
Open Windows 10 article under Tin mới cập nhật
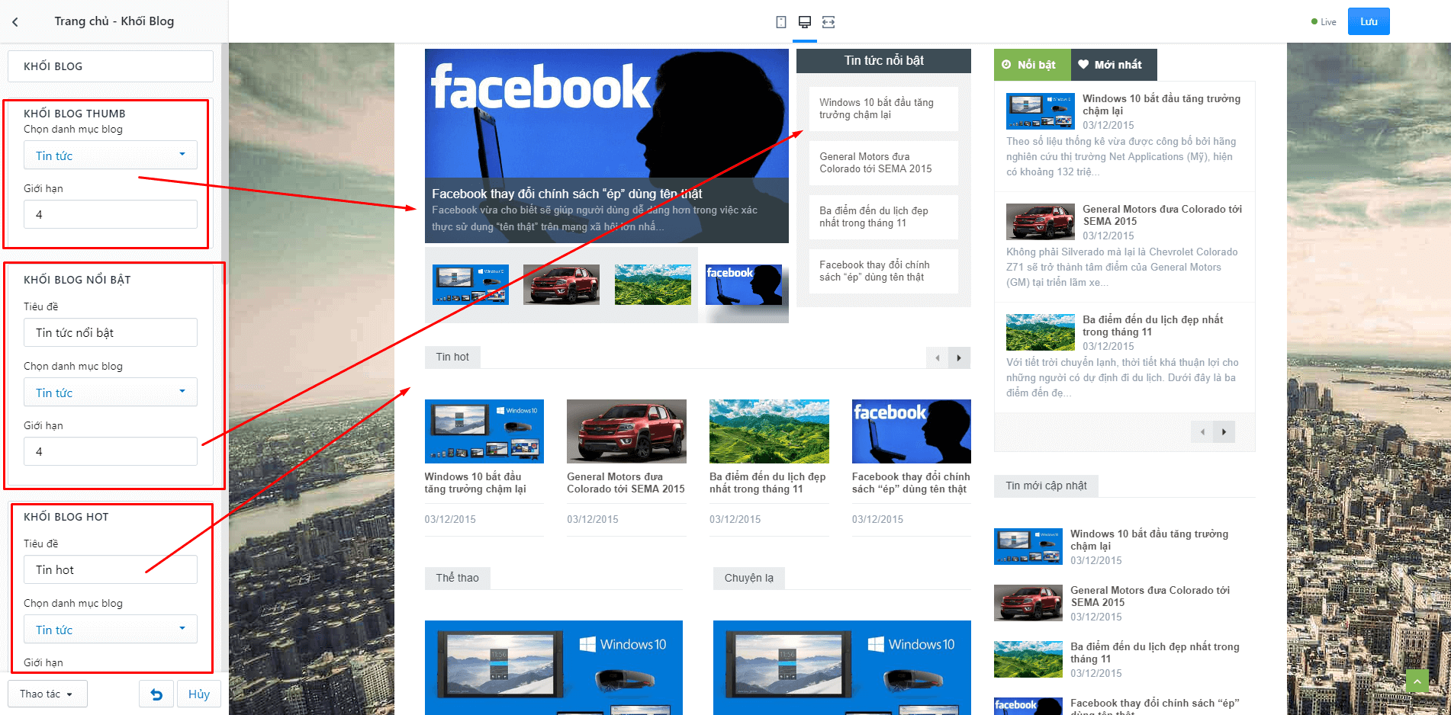[x=1149, y=540]
